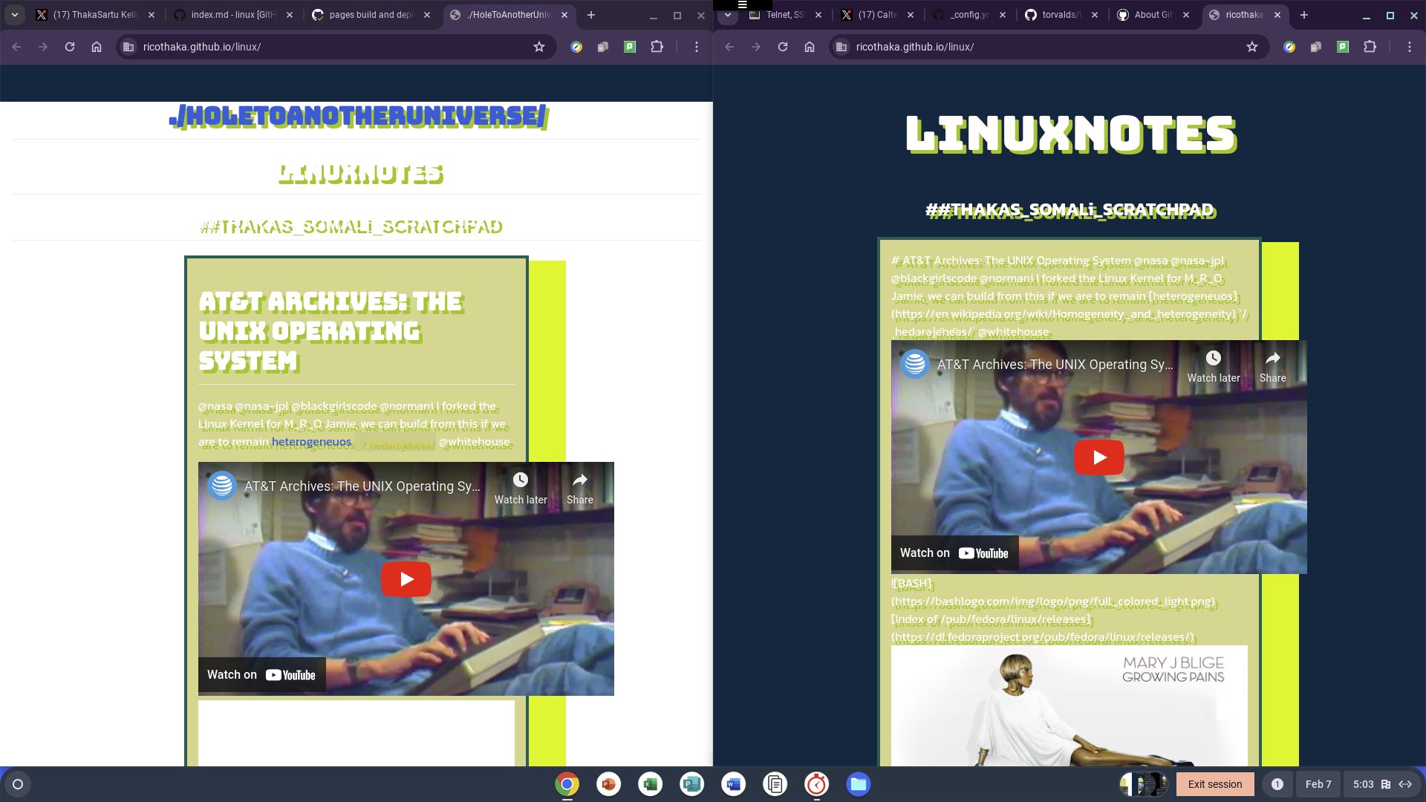Open the Feb 7 calendar date

point(1318,784)
